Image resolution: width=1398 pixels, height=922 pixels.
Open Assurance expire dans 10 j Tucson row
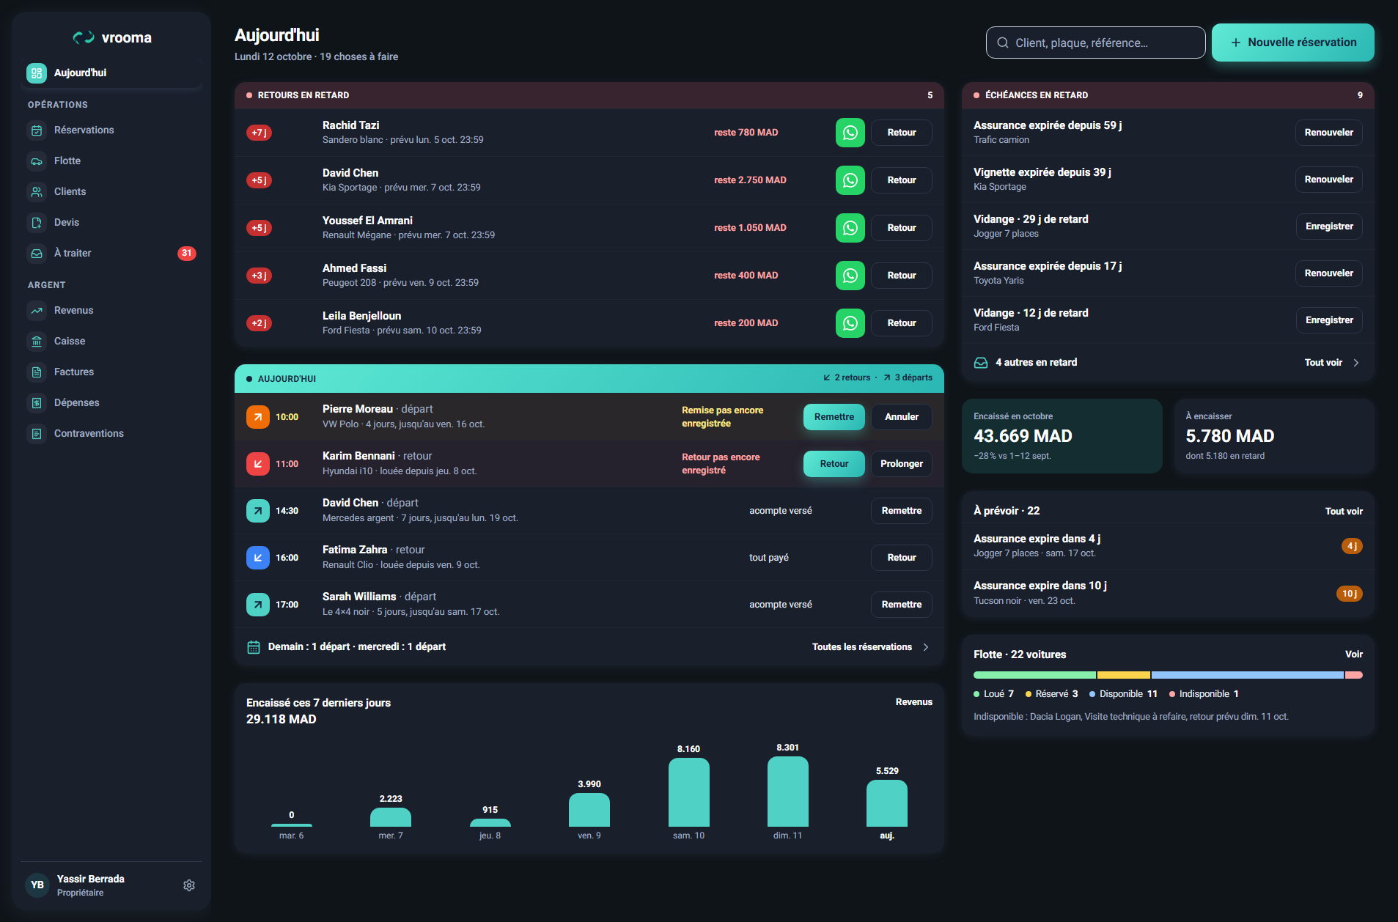pos(1168,594)
